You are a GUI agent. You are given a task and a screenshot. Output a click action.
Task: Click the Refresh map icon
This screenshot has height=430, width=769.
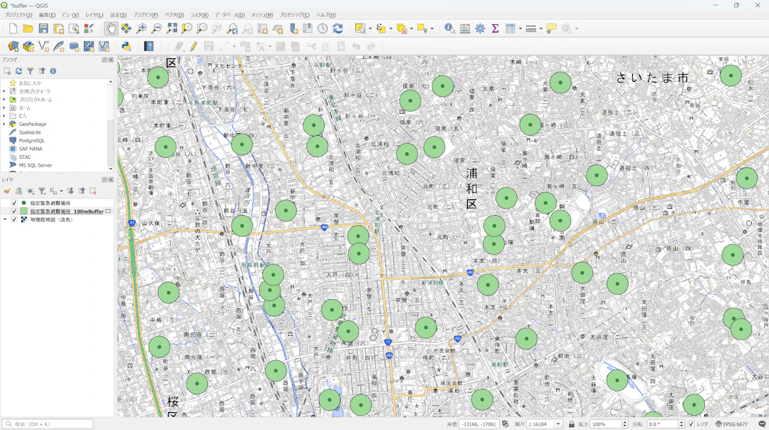pos(338,28)
